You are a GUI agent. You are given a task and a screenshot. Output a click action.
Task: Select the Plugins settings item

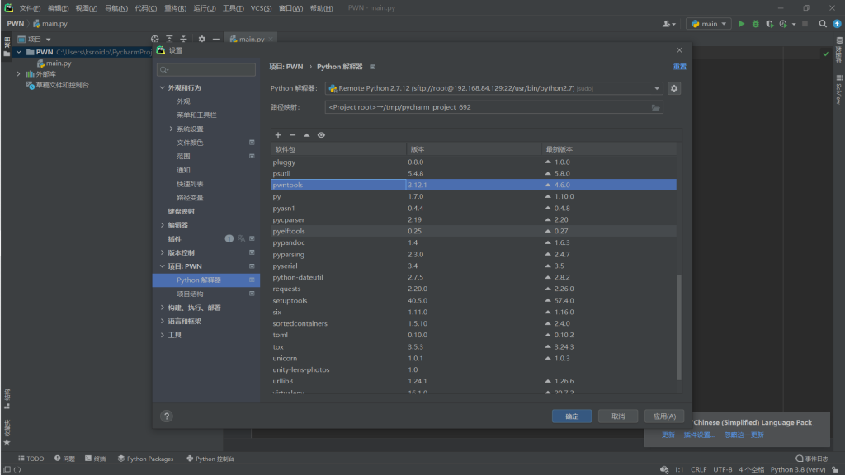click(175, 239)
